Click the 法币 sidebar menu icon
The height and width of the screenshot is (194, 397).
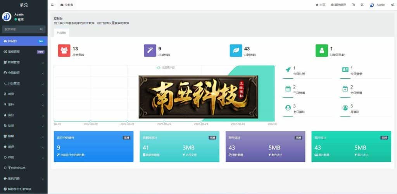point(5,126)
